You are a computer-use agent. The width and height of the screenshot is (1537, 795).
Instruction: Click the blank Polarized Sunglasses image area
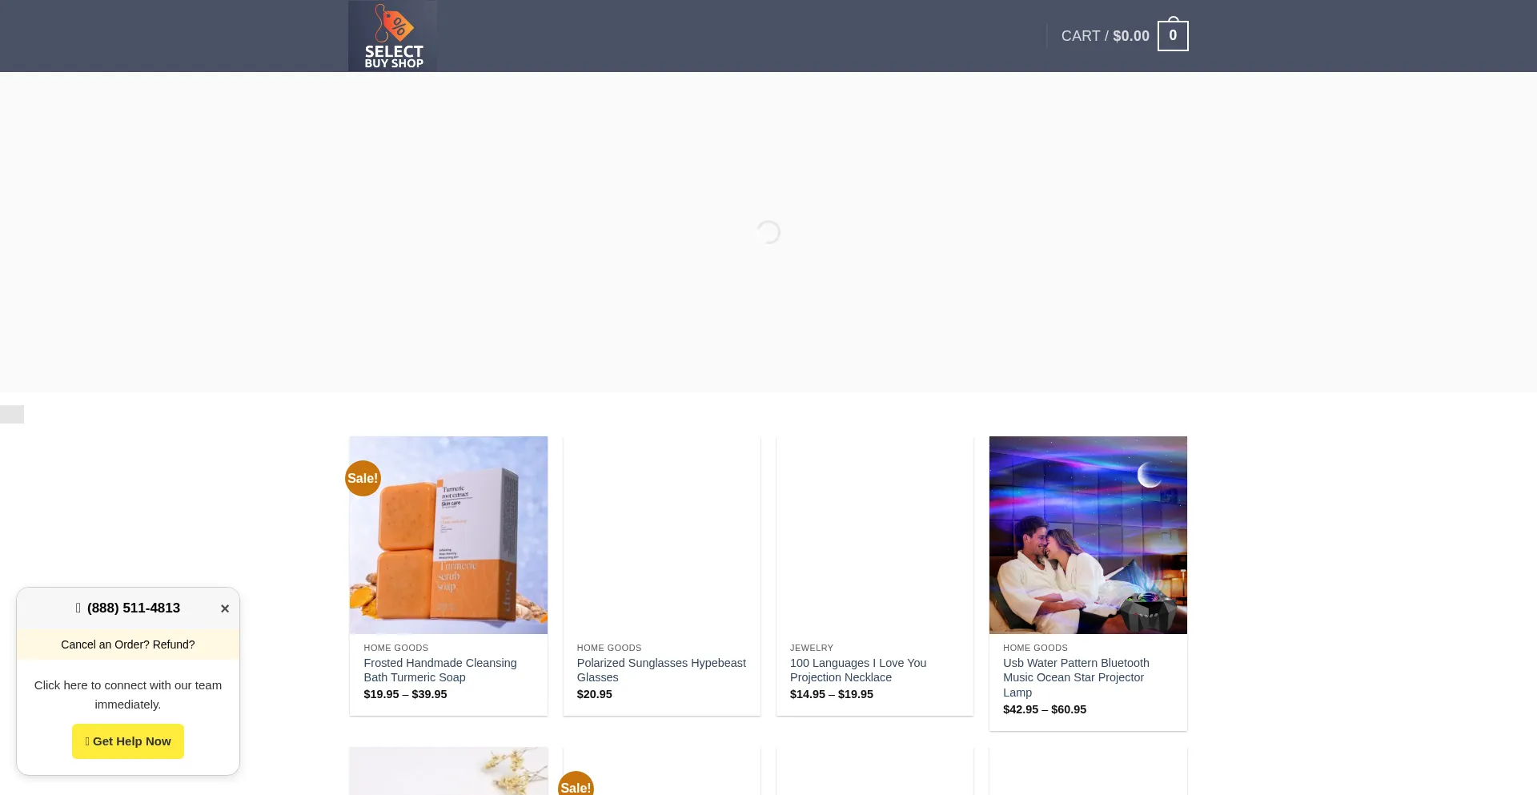[x=661, y=535]
